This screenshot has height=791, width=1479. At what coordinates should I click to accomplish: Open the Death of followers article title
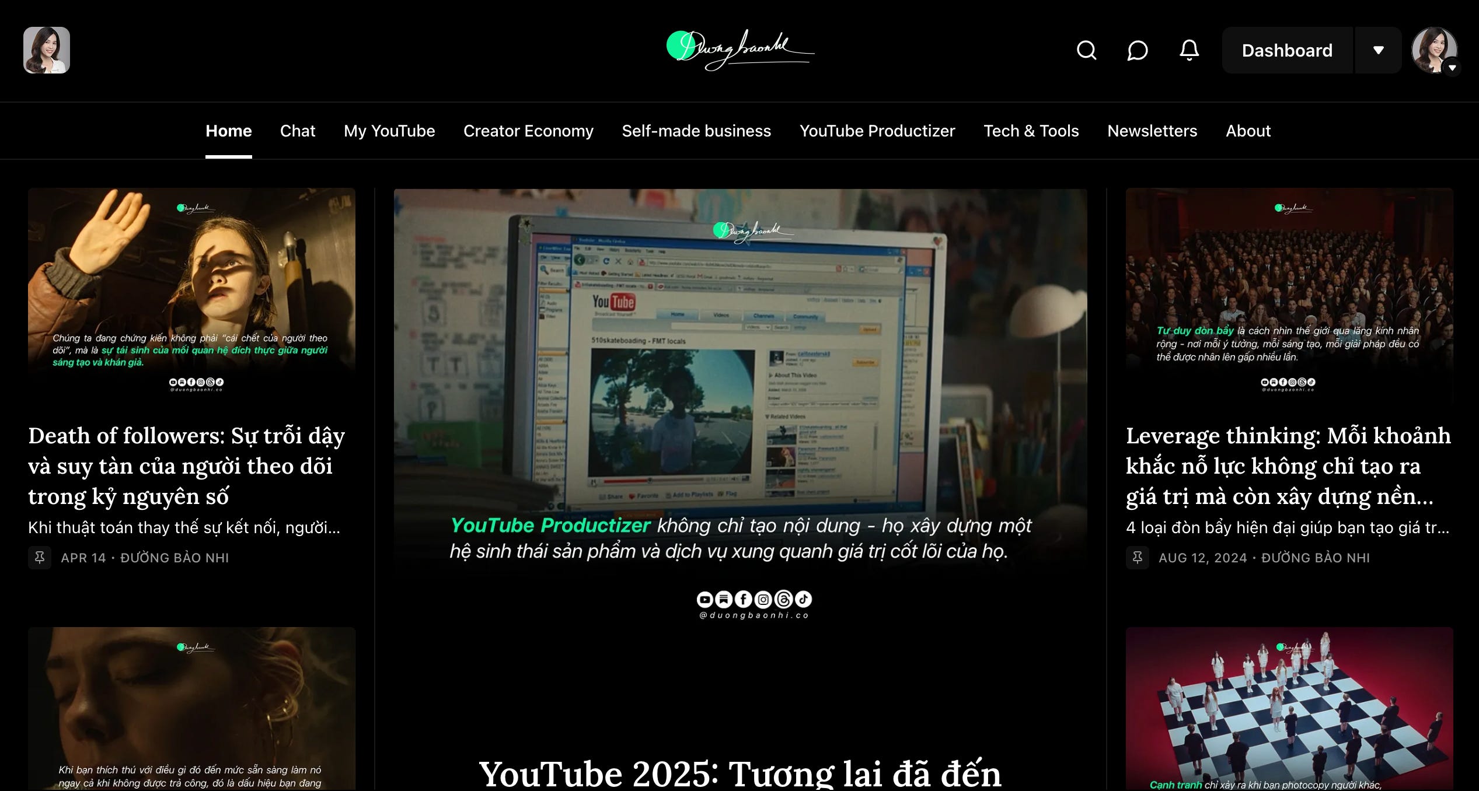tap(187, 466)
